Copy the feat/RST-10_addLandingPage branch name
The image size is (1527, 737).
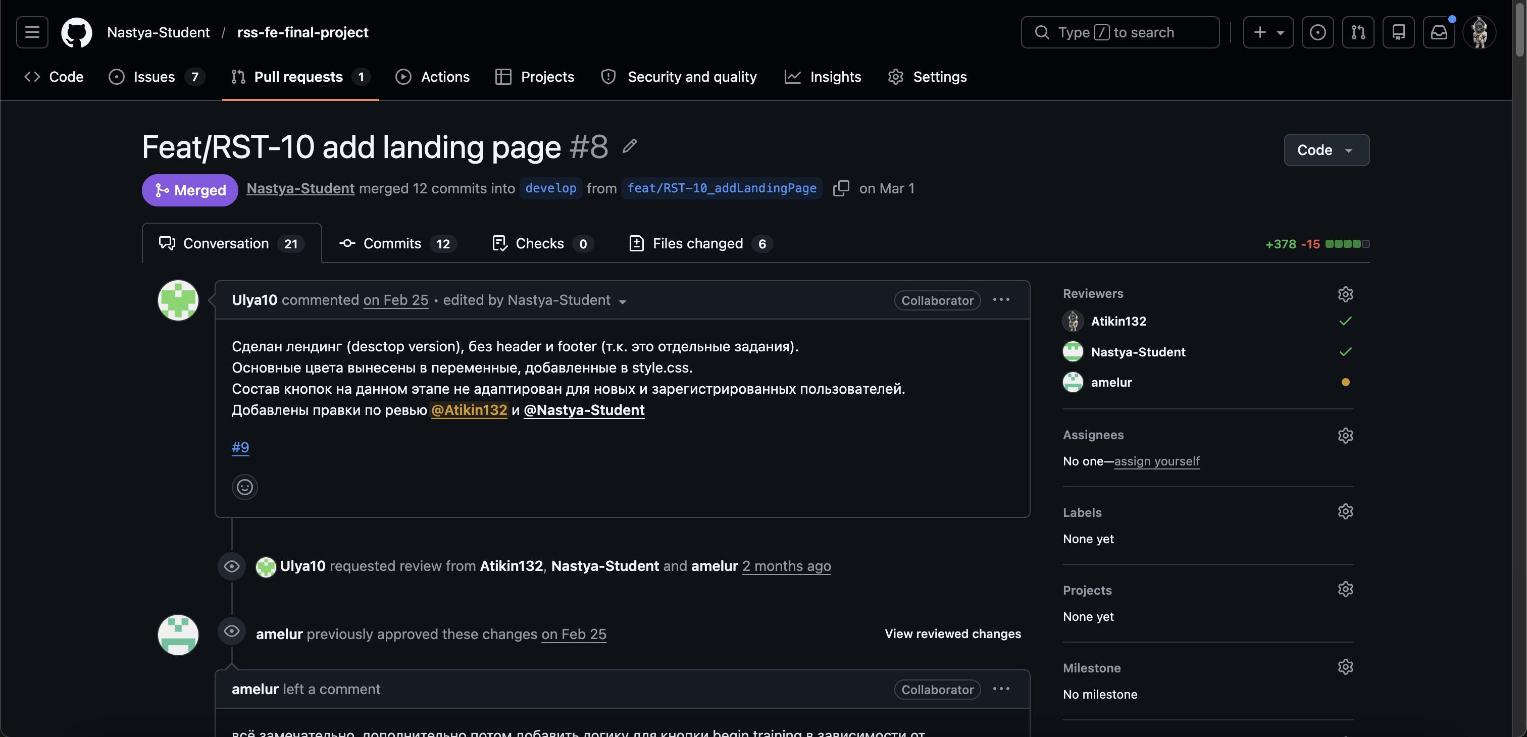point(841,188)
